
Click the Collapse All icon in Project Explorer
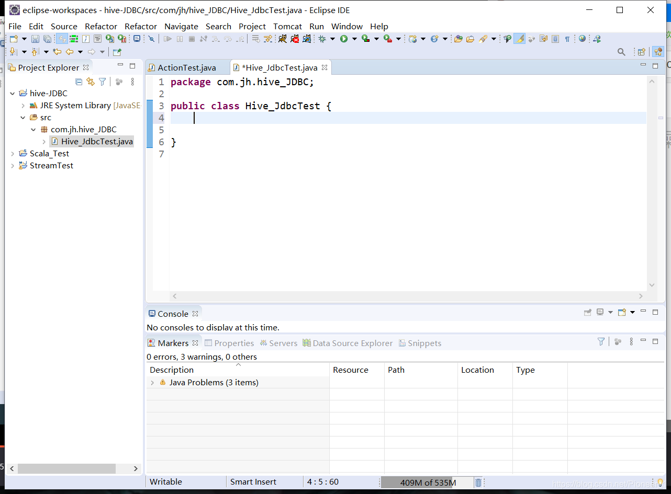[x=79, y=83]
